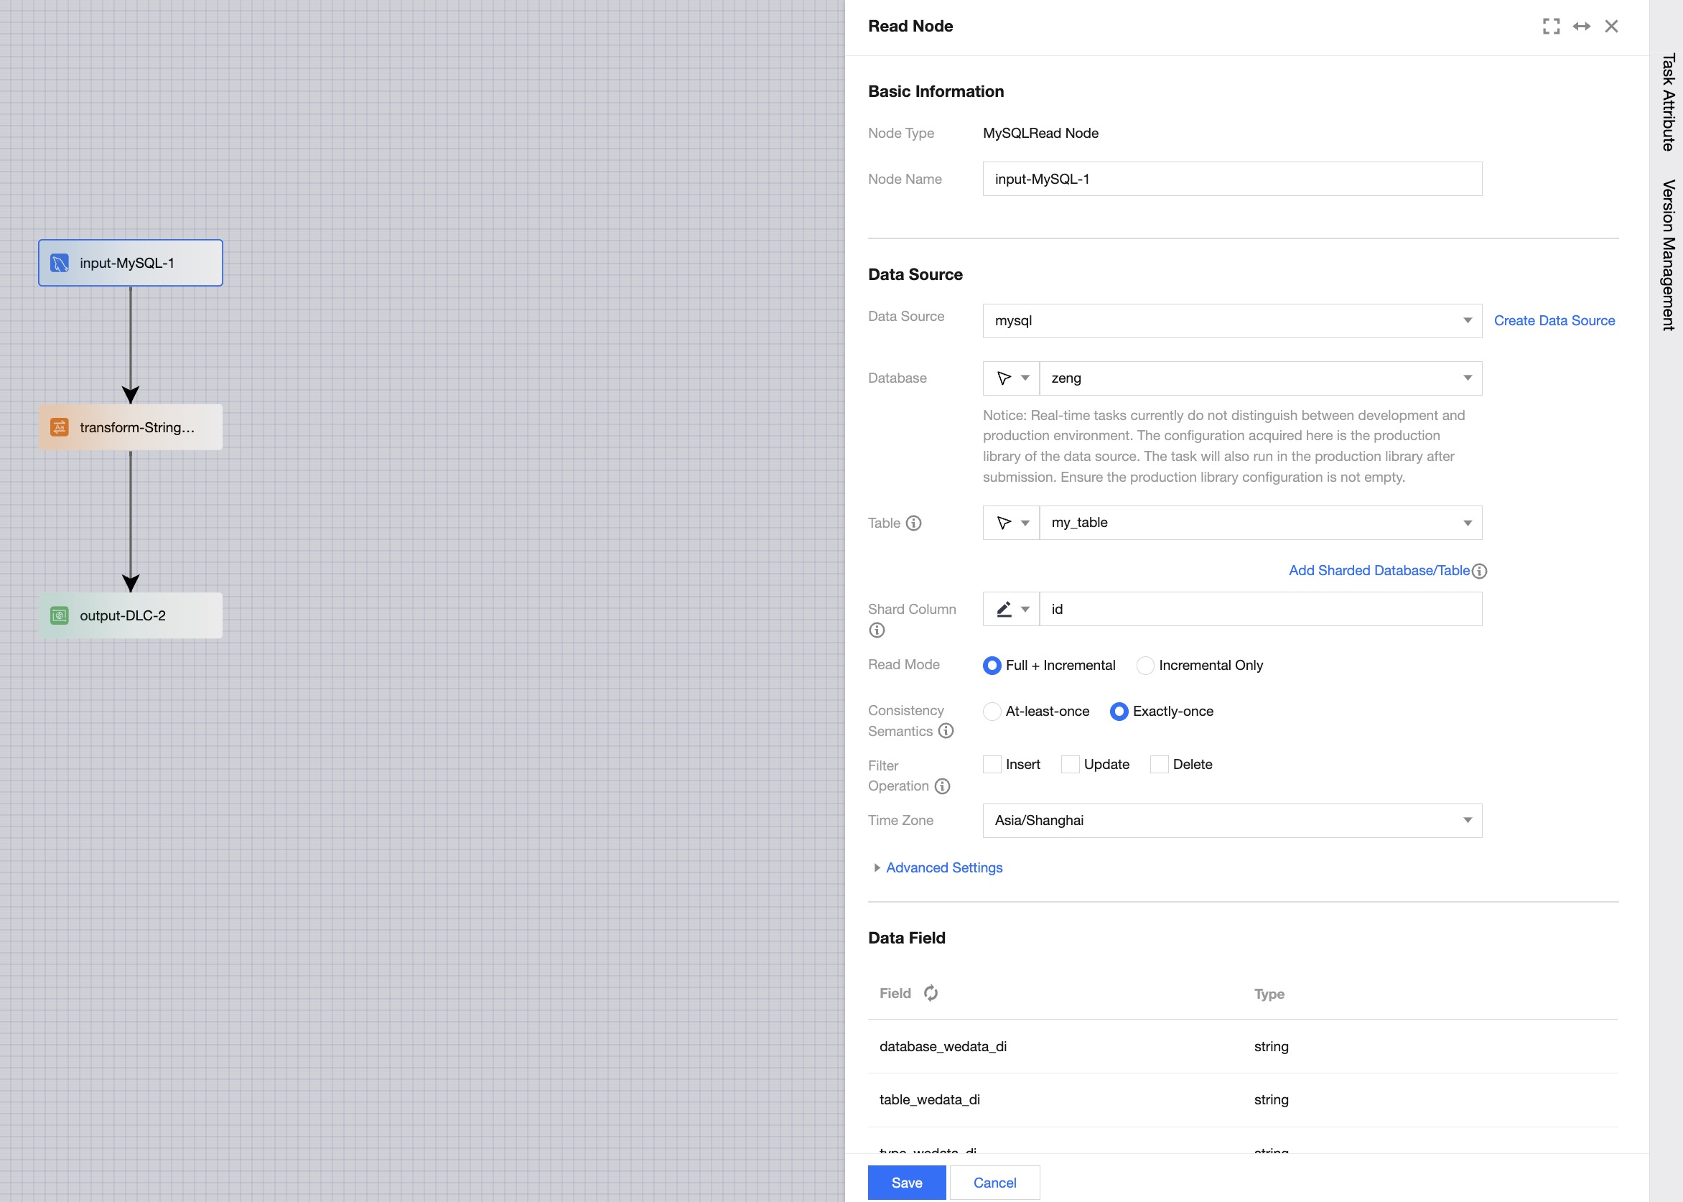Refresh the Data Field list icon
Screen dimensions: 1683x1202
tap(931, 992)
